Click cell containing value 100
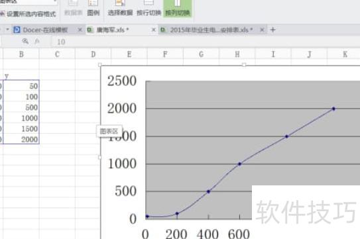 click(21, 97)
